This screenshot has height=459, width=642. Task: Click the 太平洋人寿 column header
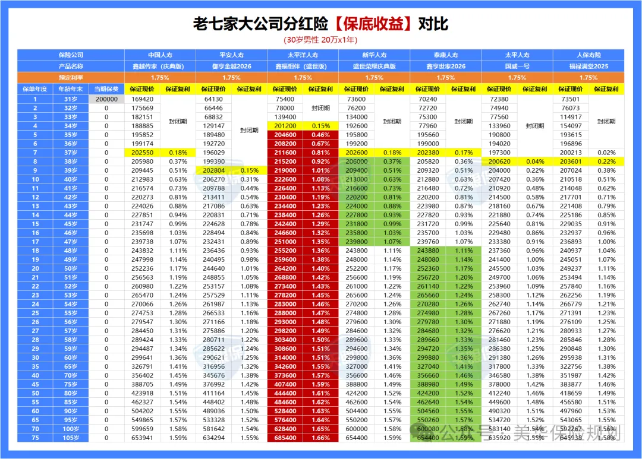click(303, 55)
